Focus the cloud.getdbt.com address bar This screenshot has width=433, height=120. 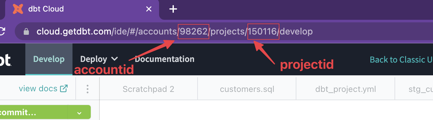tap(224, 31)
